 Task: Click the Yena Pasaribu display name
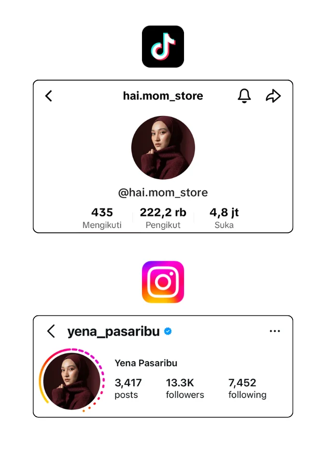146,363
